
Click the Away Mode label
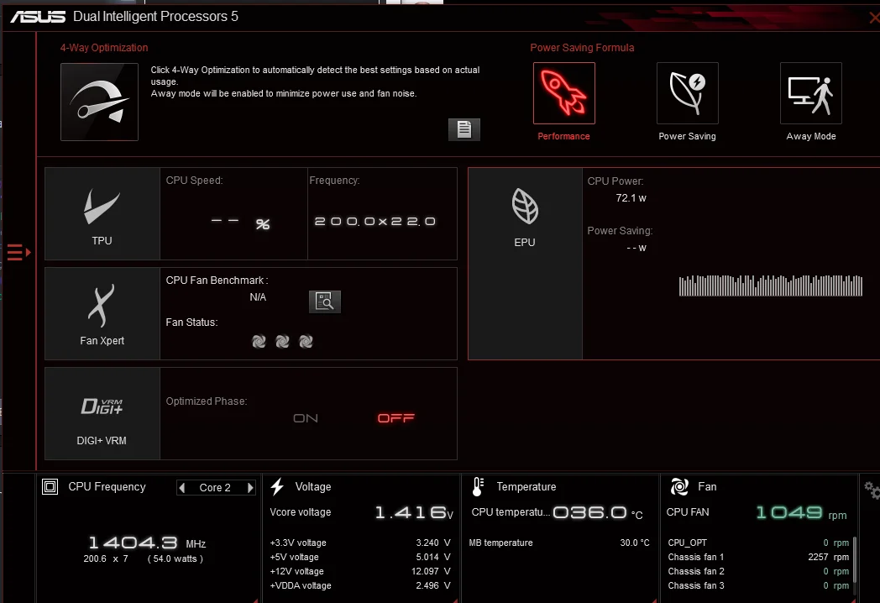point(811,136)
